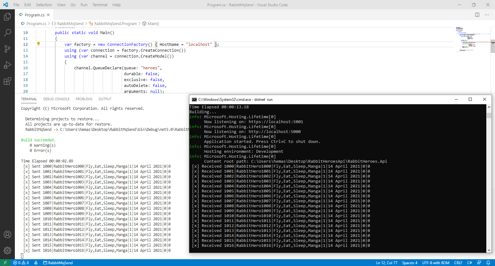The image size is (495, 266).
Task: Click https://localhost:5001 in cmd window
Action: point(276,122)
